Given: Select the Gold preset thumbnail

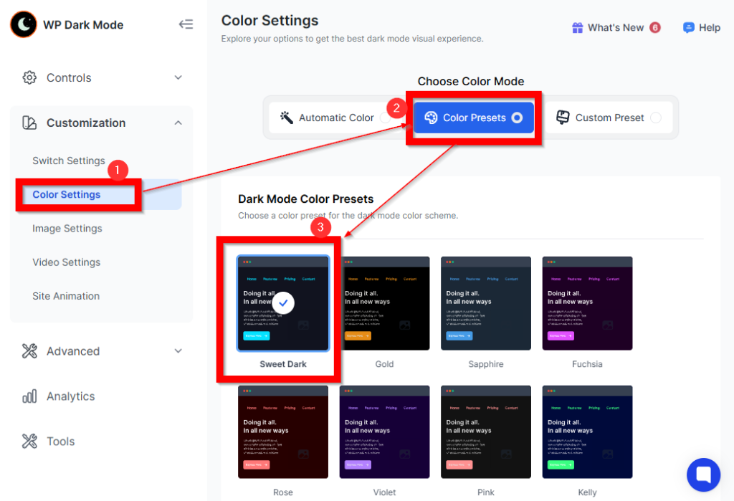Looking at the screenshot, I should pos(384,303).
